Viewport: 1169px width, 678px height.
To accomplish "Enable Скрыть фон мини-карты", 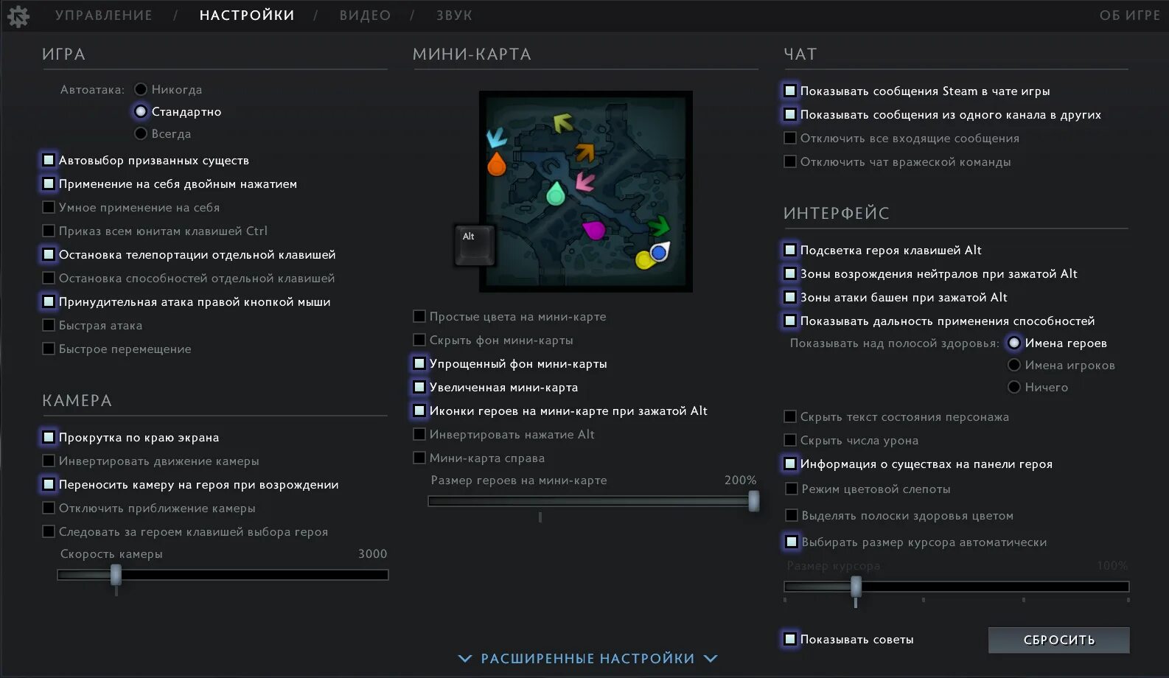I will tap(419, 340).
